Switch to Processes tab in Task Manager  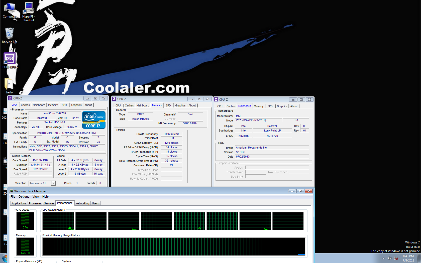(x=35, y=203)
